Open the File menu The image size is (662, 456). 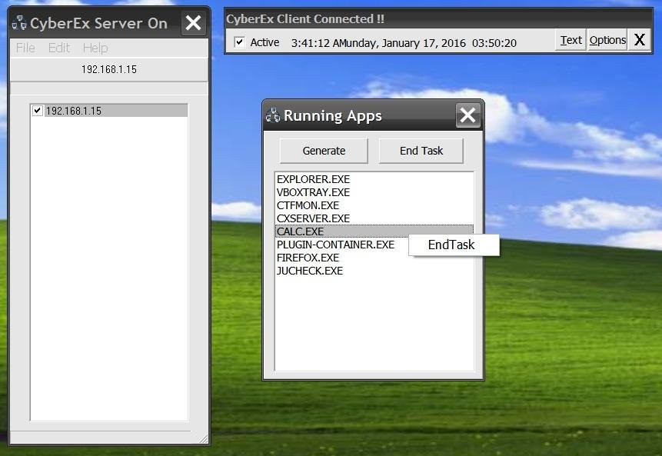(25, 48)
